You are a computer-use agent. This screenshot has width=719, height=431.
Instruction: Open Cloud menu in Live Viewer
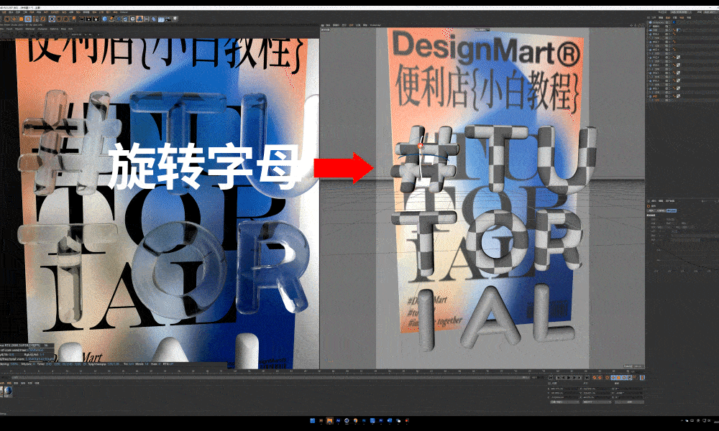click(9, 29)
